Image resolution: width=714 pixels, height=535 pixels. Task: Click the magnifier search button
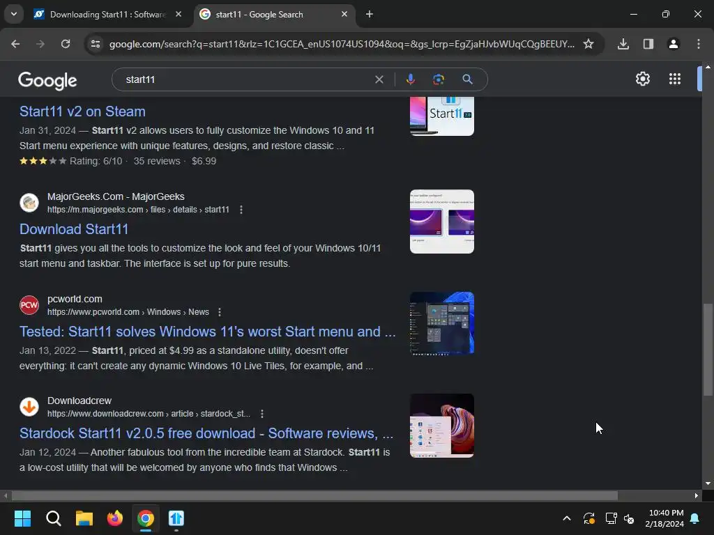point(467,79)
